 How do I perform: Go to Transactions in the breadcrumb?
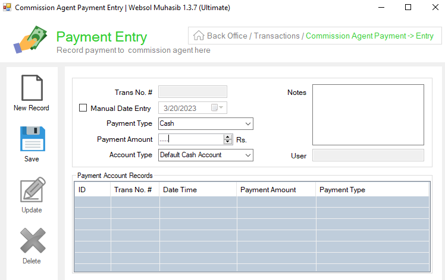(277, 36)
